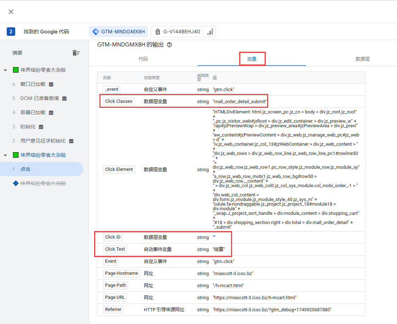The width and height of the screenshot is (397, 324).
Task: Click the clear events trash icon
Action: click(76, 53)
